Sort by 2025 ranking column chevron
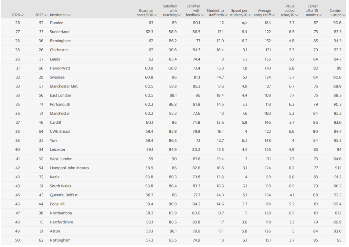Screen dimensions: 349x247 (x=46, y=15)
